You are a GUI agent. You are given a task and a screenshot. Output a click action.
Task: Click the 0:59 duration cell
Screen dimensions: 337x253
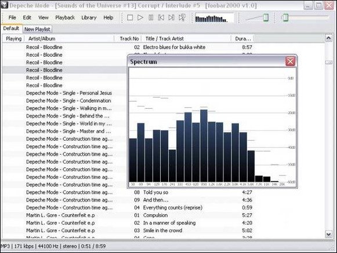[247, 207]
